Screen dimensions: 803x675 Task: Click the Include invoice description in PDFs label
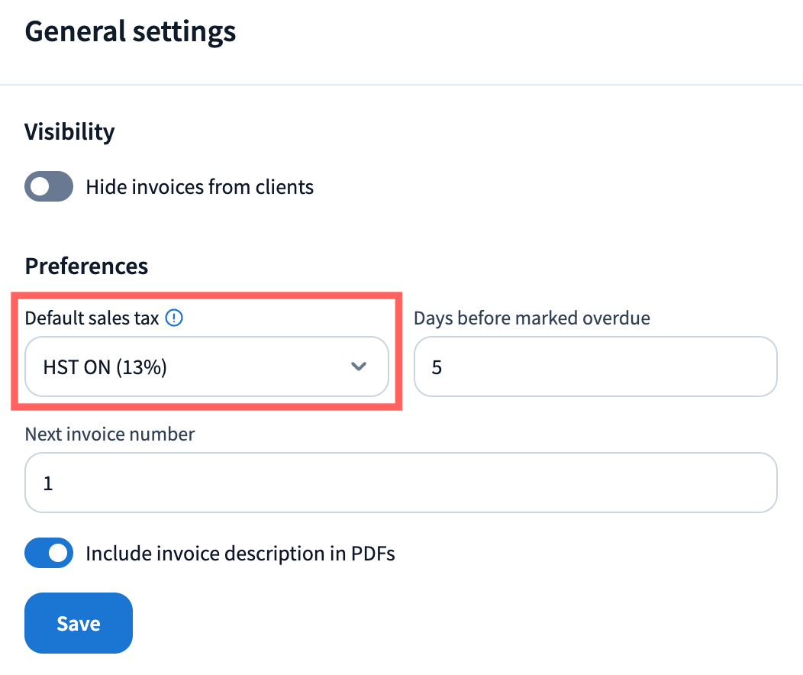(240, 554)
